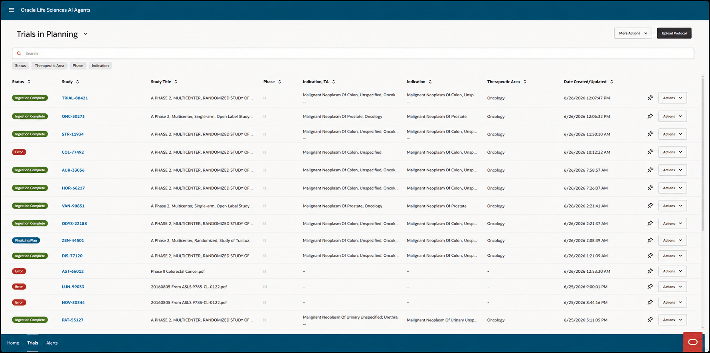Open the red Oracle assistant button
Viewport: 710px width, 353px height.
point(693,342)
